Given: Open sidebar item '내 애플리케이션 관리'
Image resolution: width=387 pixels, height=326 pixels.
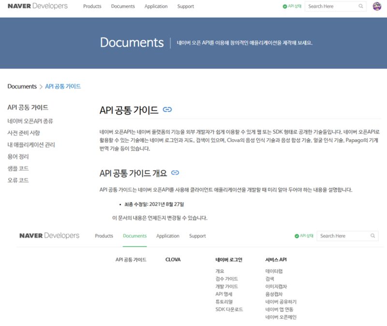Looking at the screenshot, I should click(31, 145).
